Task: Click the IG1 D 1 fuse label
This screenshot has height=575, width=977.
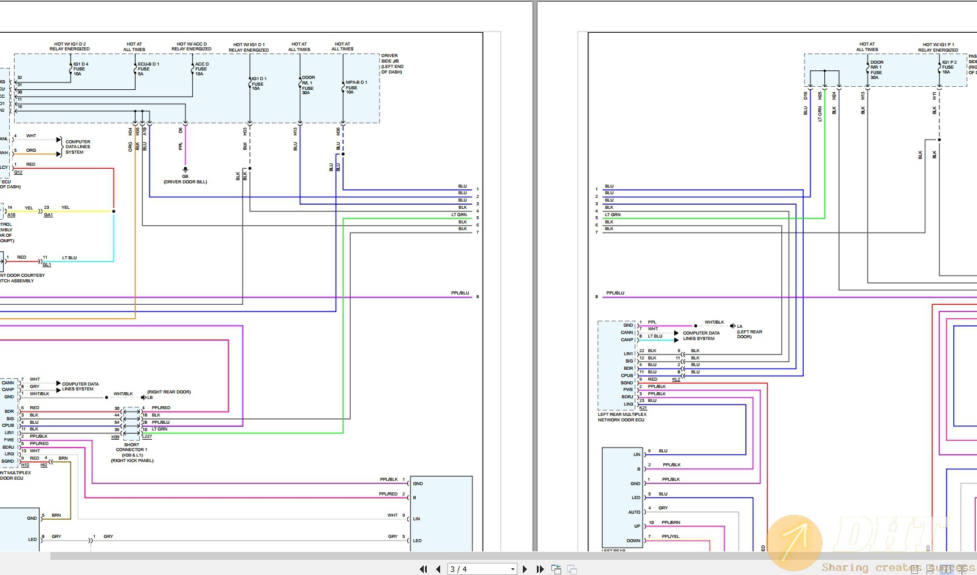Action: coord(259,83)
